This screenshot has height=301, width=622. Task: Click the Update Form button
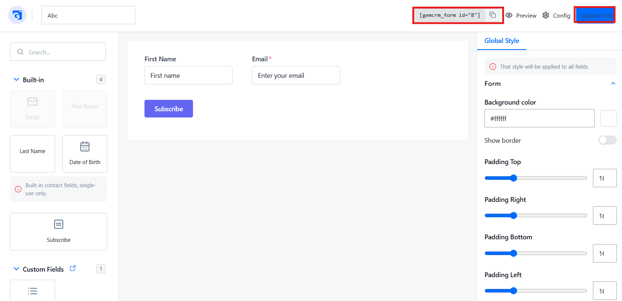(x=596, y=15)
